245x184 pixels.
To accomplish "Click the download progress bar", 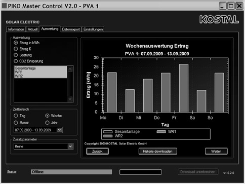I will coord(141,172).
